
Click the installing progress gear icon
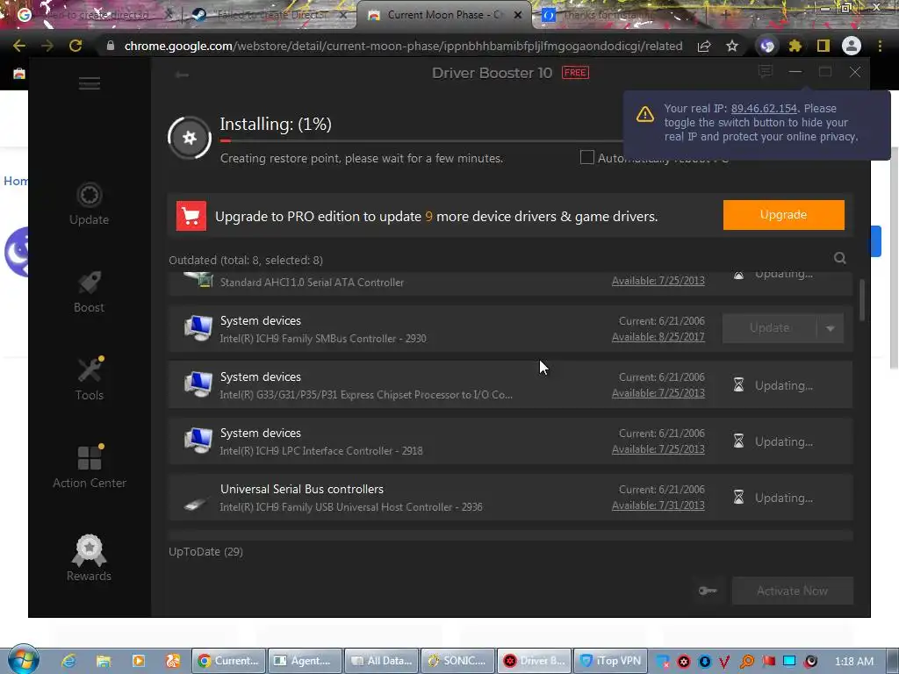[190, 138]
